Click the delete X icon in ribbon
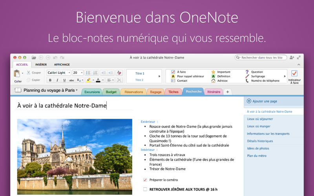Image resolution: width=314 pixels, height=196 pixels. [119, 80]
